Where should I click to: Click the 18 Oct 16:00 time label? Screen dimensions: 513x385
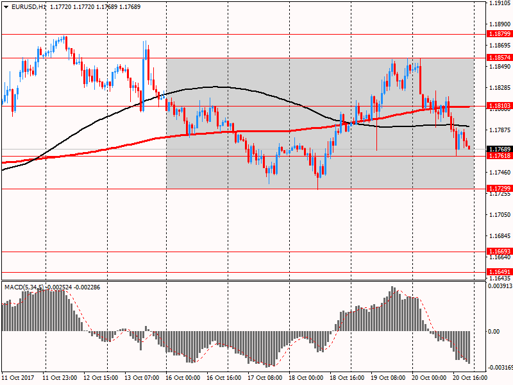coord(347,378)
